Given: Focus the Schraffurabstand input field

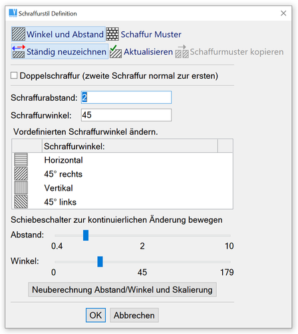Looking at the screenshot, I should [x=126, y=97].
